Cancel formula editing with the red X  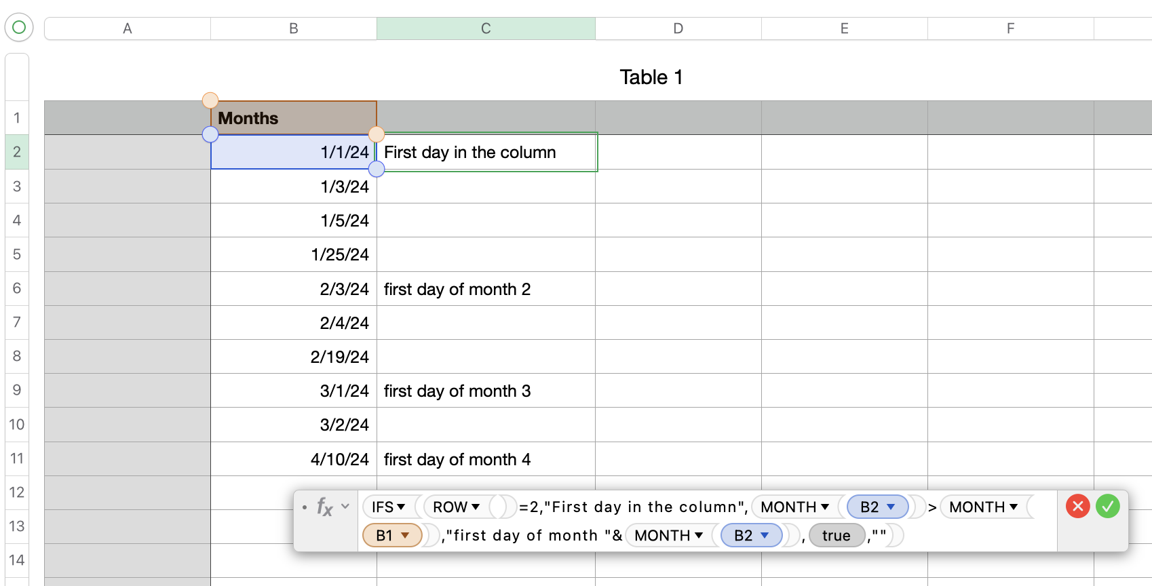pos(1077,507)
